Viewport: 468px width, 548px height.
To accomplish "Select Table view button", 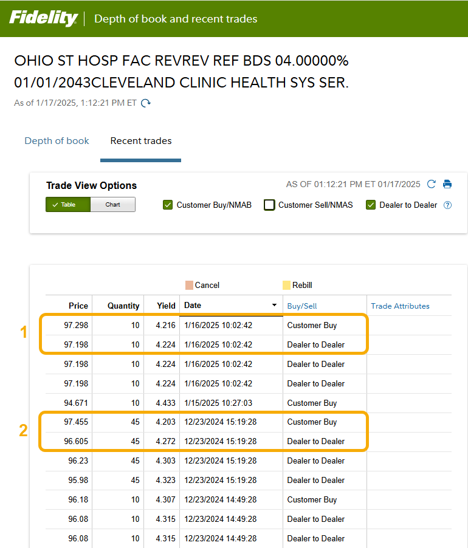I will (x=68, y=205).
